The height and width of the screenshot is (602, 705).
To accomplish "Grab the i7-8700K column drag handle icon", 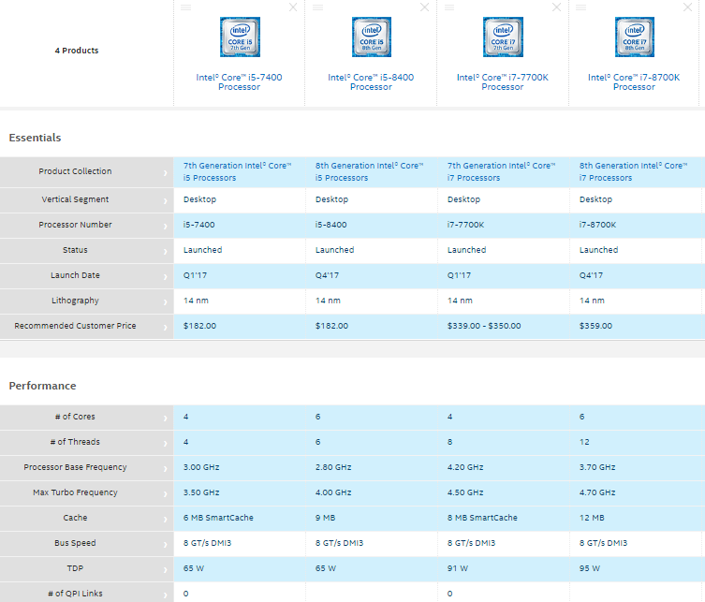I will coord(580,7).
